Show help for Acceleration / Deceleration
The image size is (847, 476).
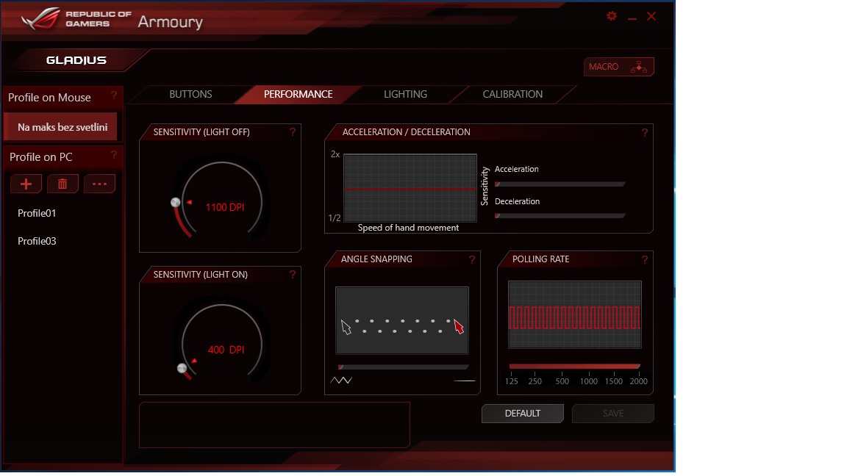(x=644, y=132)
